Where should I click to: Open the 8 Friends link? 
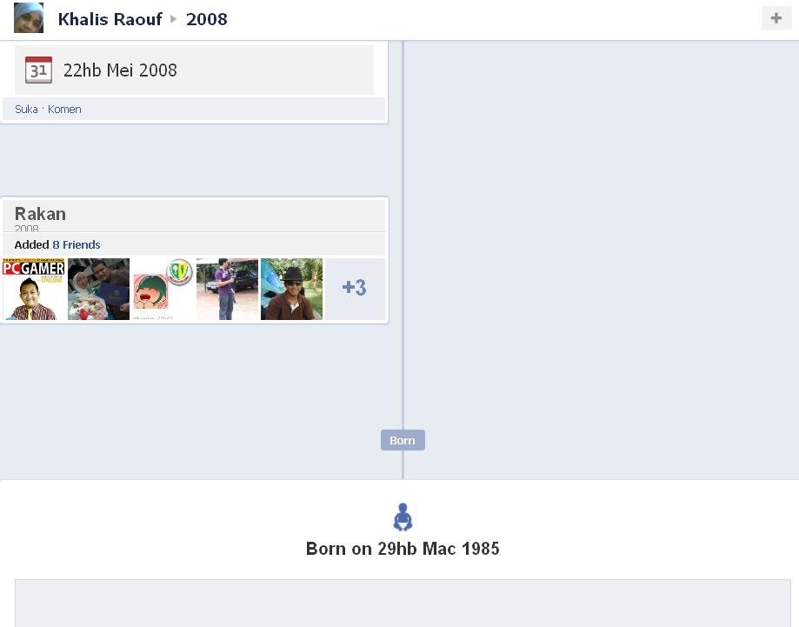click(x=77, y=244)
